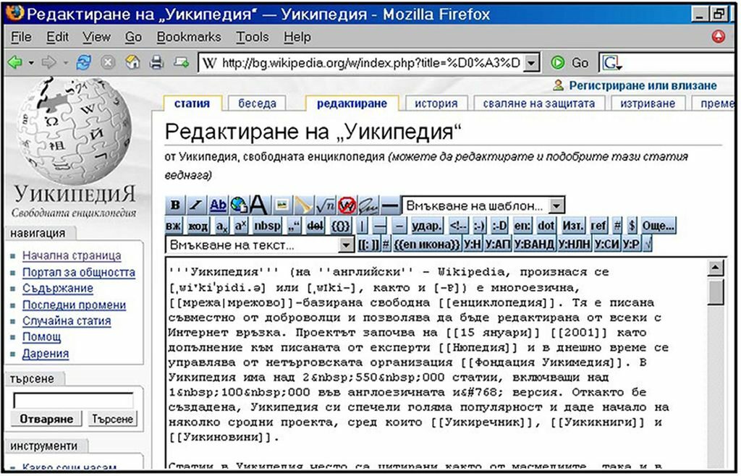Open Случайна статия link
The height and width of the screenshot is (476, 741).
pos(67,320)
